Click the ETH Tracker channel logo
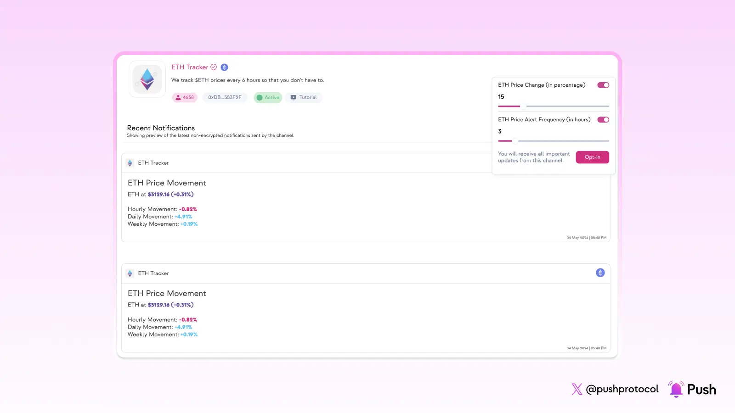735x413 pixels. [x=147, y=78]
